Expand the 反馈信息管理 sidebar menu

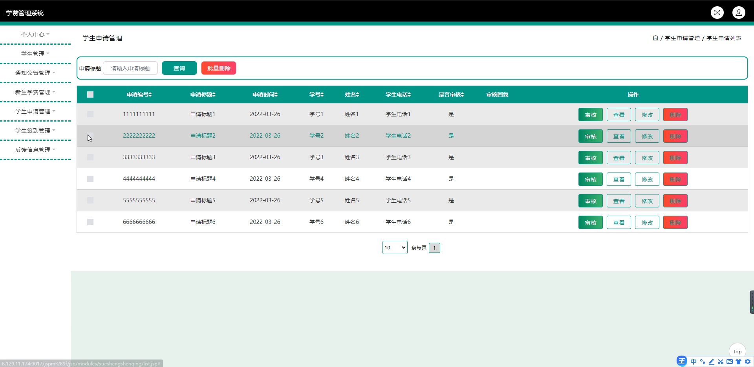[x=35, y=150]
